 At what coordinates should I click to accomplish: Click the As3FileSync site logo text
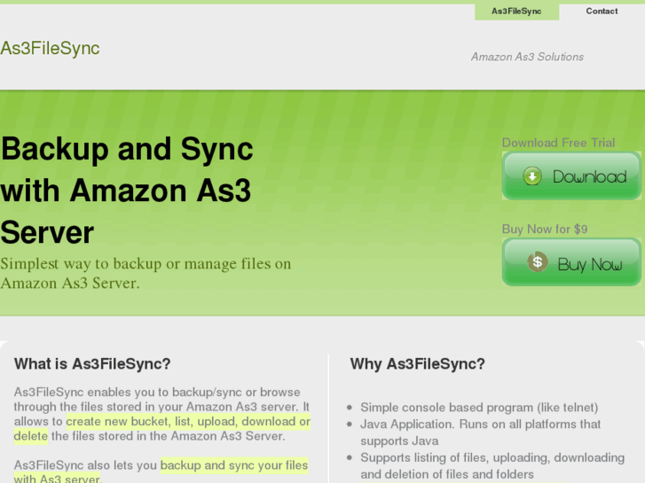50,49
